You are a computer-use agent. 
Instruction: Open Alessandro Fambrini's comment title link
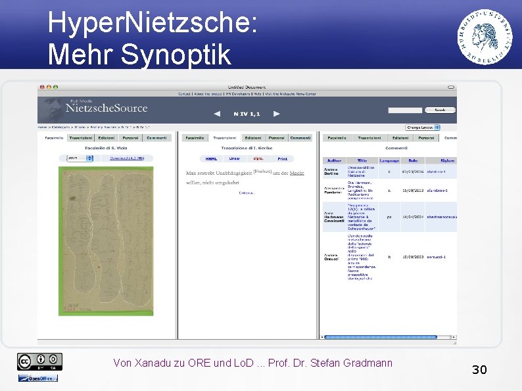360,191
